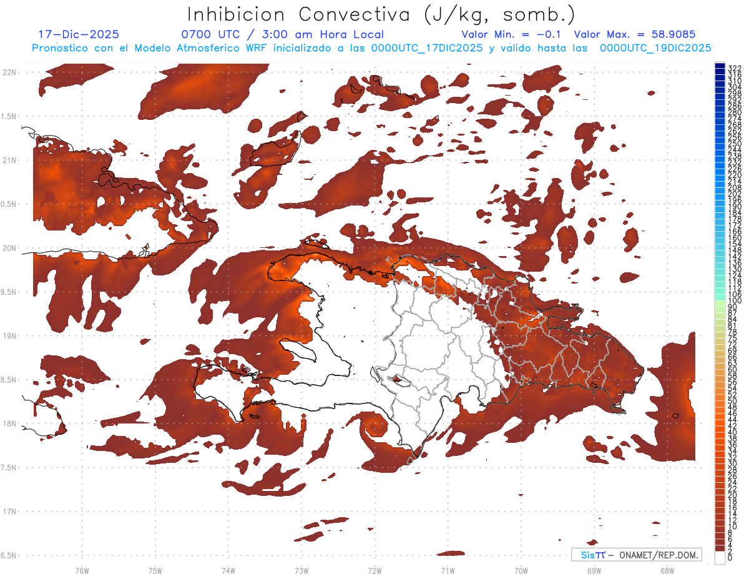Click the '73W' longitude label
Image resolution: width=749 pixels, height=579 pixels.
[x=301, y=570]
